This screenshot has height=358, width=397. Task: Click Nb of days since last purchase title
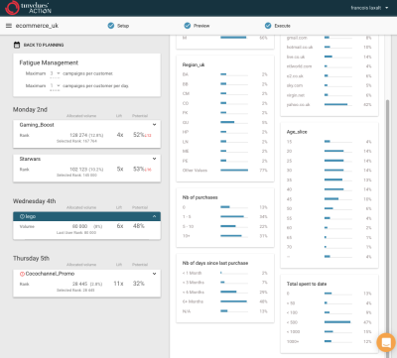(x=215, y=263)
